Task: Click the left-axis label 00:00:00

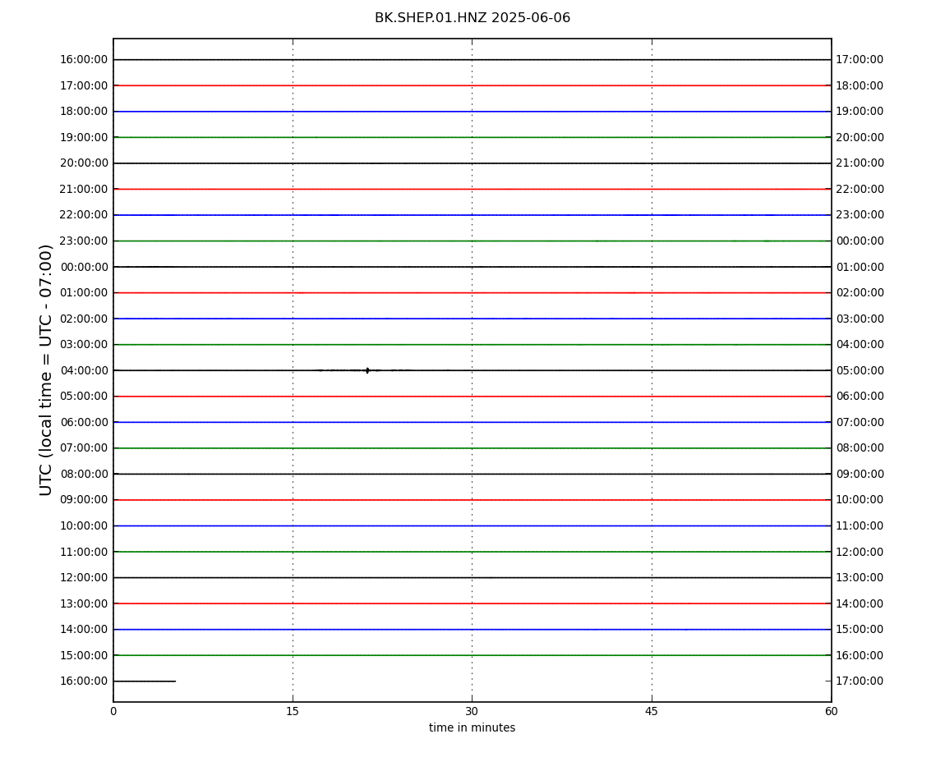Action: click(x=84, y=267)
